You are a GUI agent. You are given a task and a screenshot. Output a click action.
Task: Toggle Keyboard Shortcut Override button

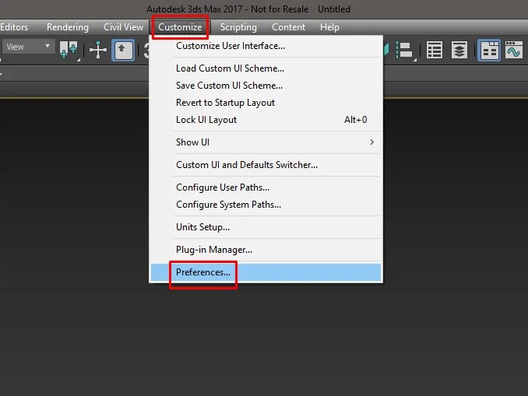tap(124, 51)
